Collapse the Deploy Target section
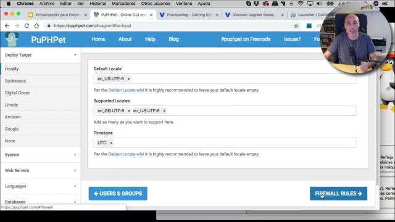The image size is (395, 222). pos(40,55)
